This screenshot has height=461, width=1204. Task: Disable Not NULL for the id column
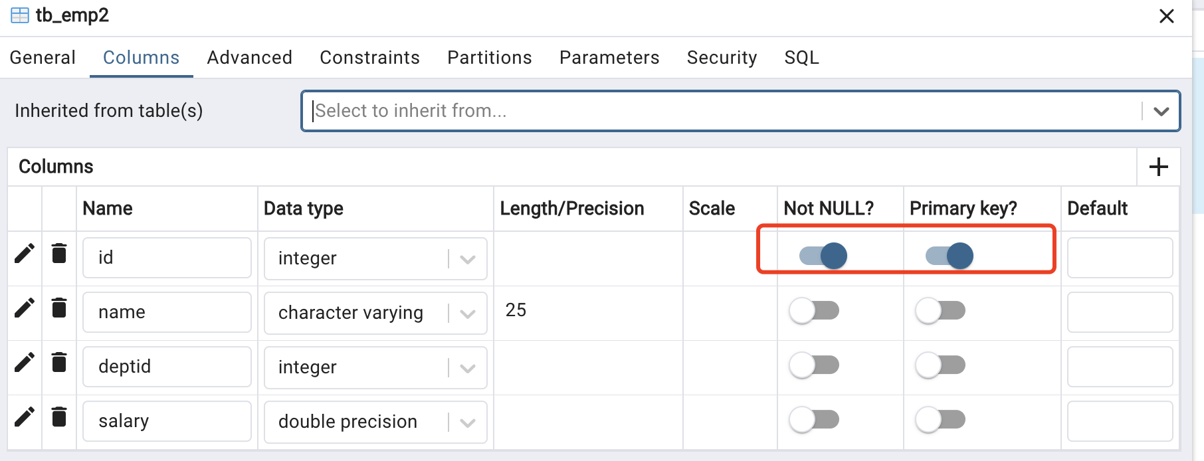tap(823, 256)
